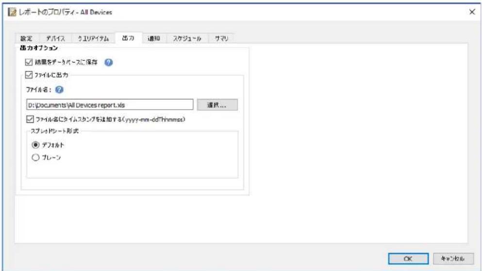
Task: Confirm with the OK button
Action: tap(408, 259)
